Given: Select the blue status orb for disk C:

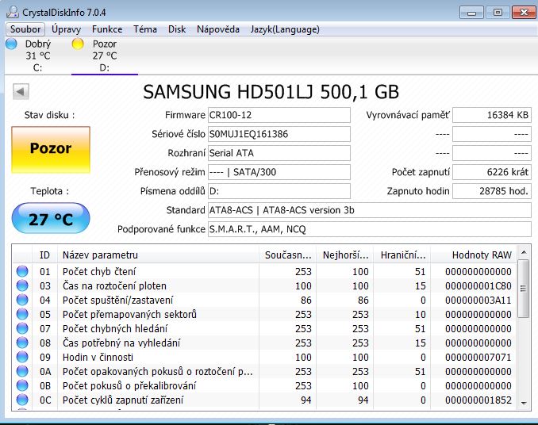Looking at the screenshot, I should (x=11, y=44).
